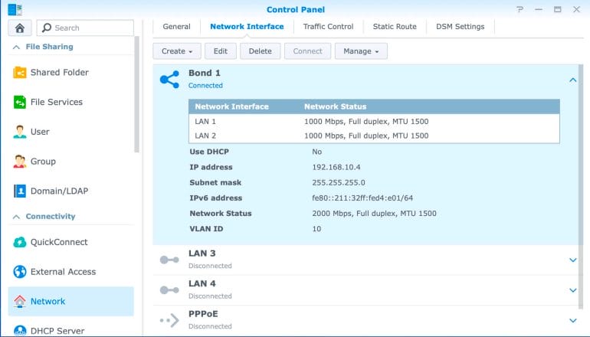Click the Network Status column header
This screenshot has height=337, width=590.
point(336,106)
